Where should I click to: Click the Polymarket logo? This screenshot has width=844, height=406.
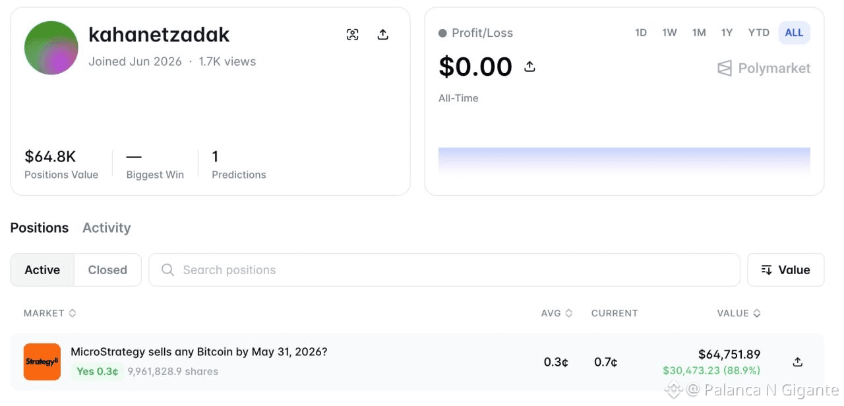tap(764, 68)
